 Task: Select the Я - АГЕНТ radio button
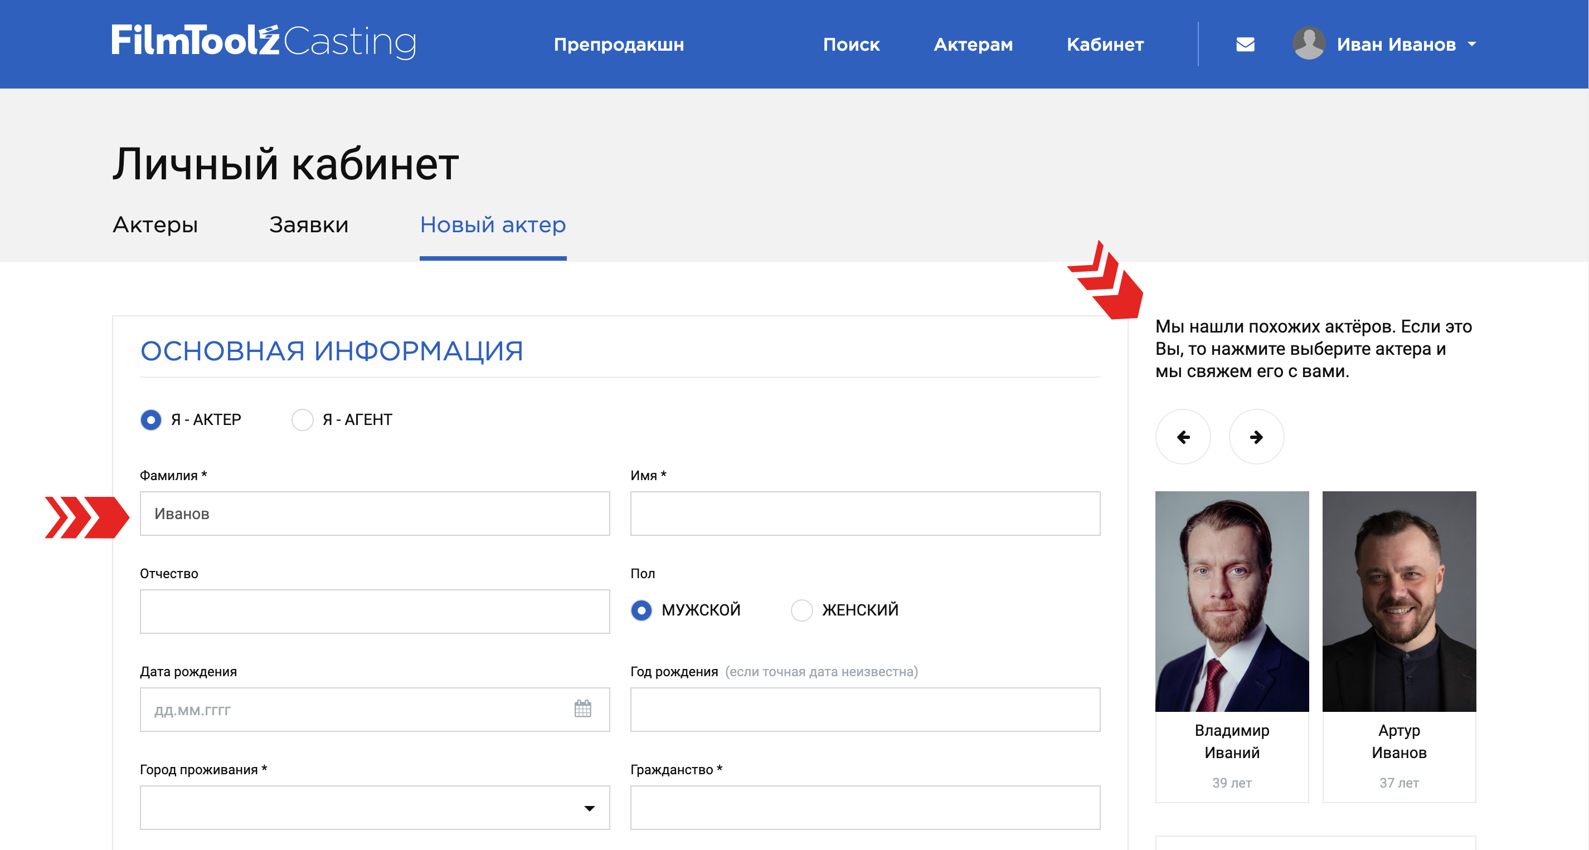click(302, 420)
